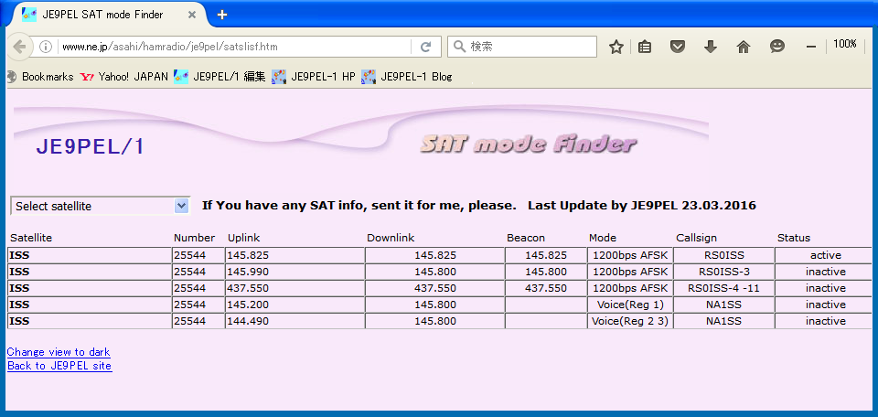Bookmark this page with the star icon
Viewport: 878px width, 417px height.
(616, 47)
